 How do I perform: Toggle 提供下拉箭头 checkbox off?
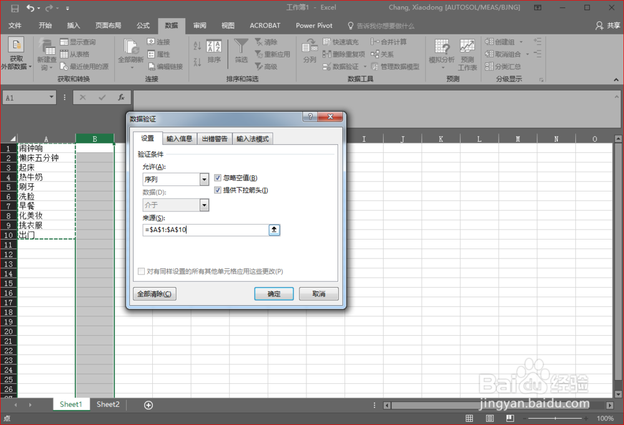[217, 190]
